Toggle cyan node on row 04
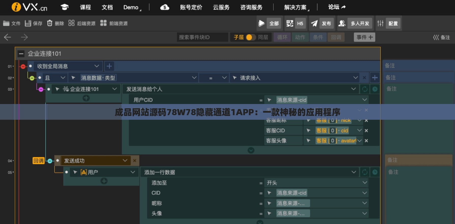The height and width of the screenshot is (224, 455). click(50, 161)
